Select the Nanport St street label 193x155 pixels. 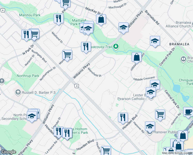point(30,60)
